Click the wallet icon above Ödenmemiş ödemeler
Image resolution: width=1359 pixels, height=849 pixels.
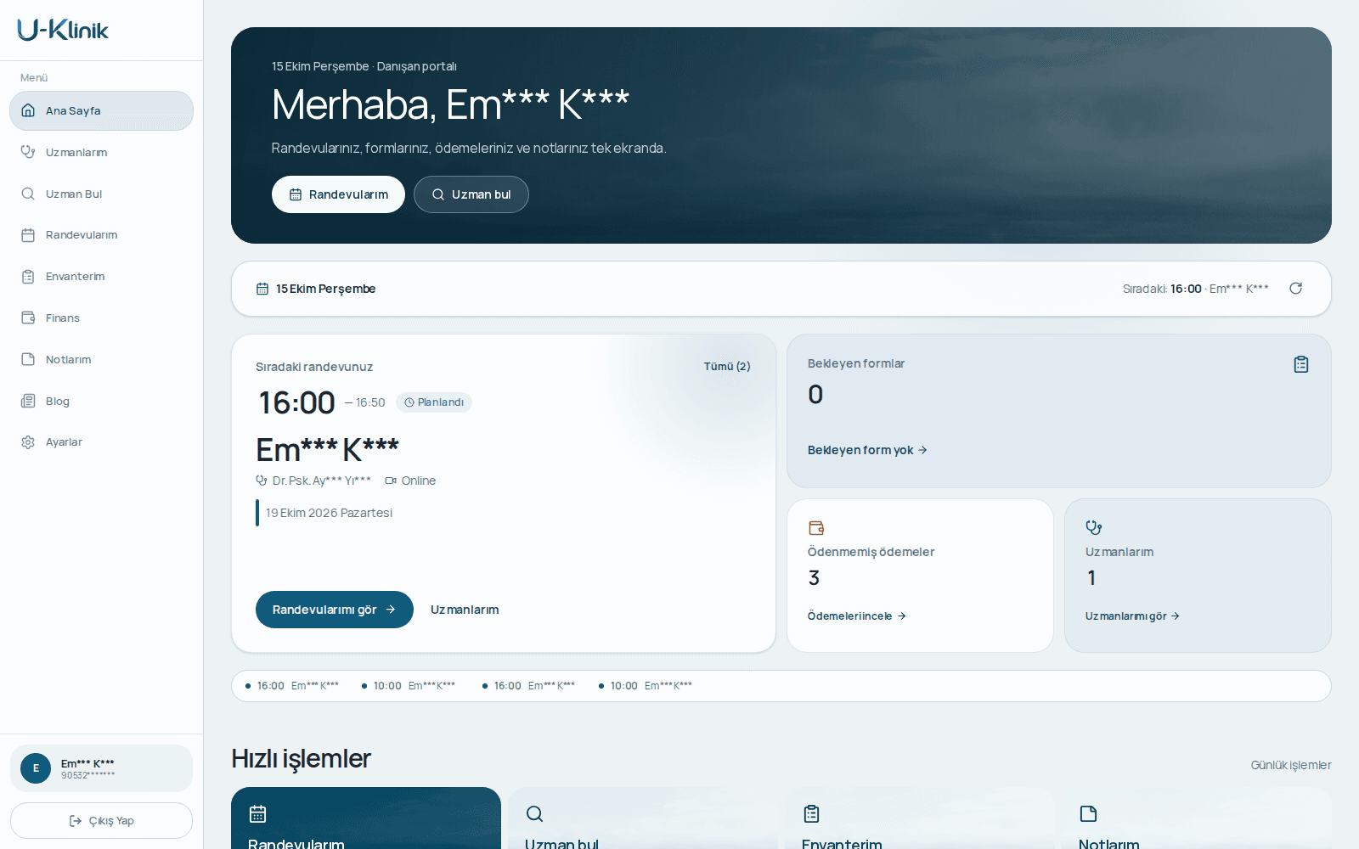[x=816, y=527]
